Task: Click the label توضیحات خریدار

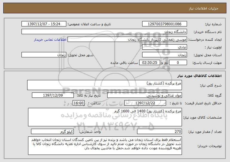Action: pos(210,146)
